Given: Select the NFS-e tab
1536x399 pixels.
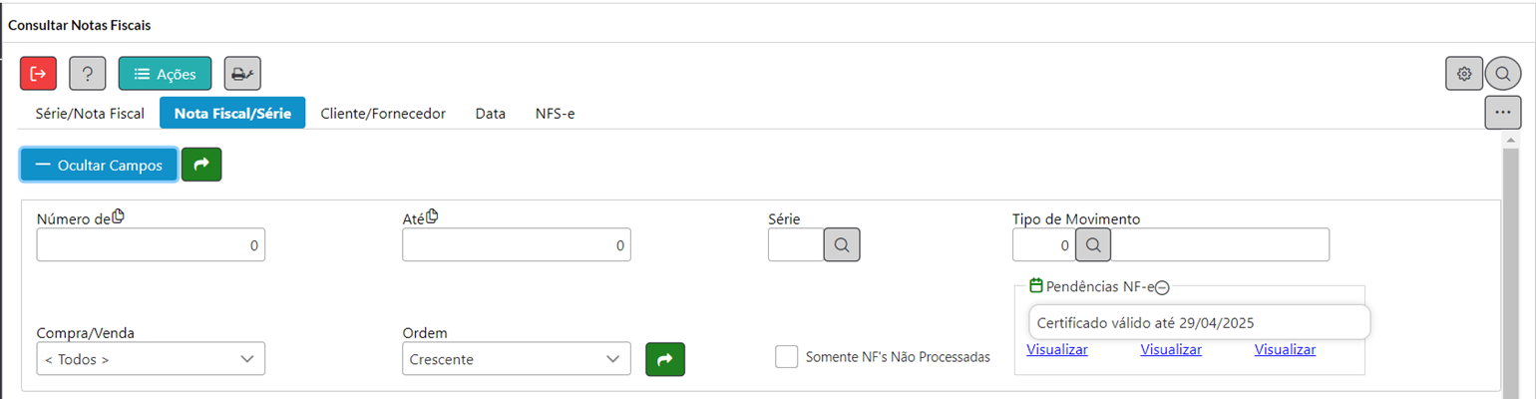Looking at the screenshot, I should point(555,114).
